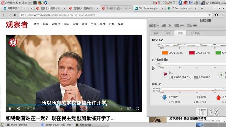The width and height of the screenshot is (226, 127).
Task: Change the orange CPU1 color swatch
Action: pos(165,53)
